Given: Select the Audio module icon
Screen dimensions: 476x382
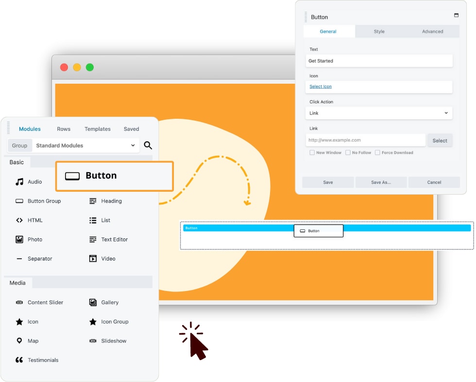Looking at the screenshot, I should [18, 182].
